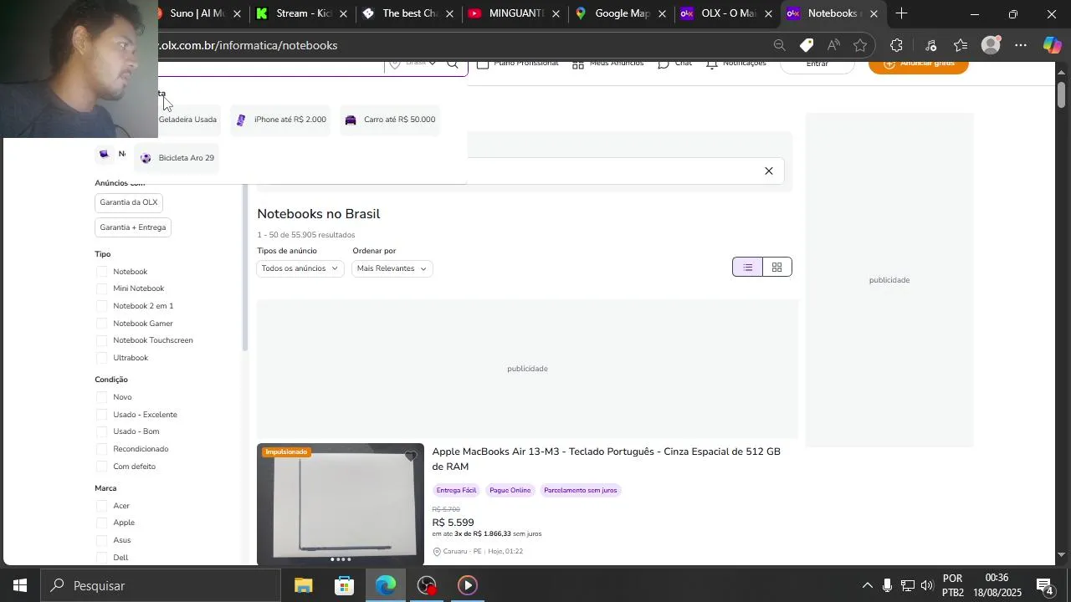Check the Notebook Touchscreen filter
Image resolution: width=1071 pixels, height=602 pixels.
click(x=102, y=340)
